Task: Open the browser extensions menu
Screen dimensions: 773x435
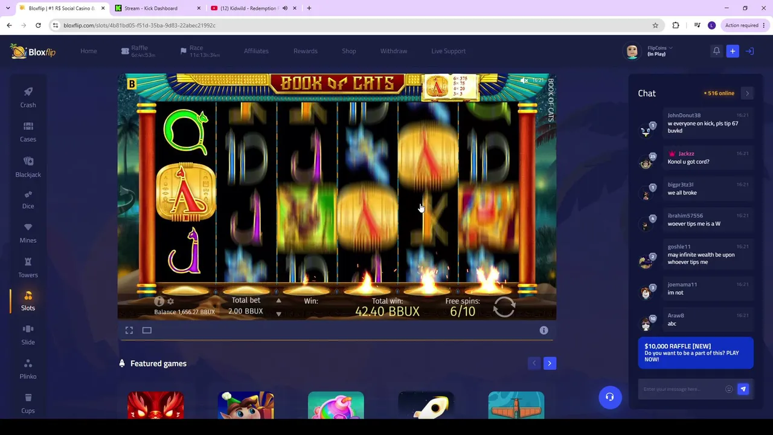Action: click(x=676, y=25)
